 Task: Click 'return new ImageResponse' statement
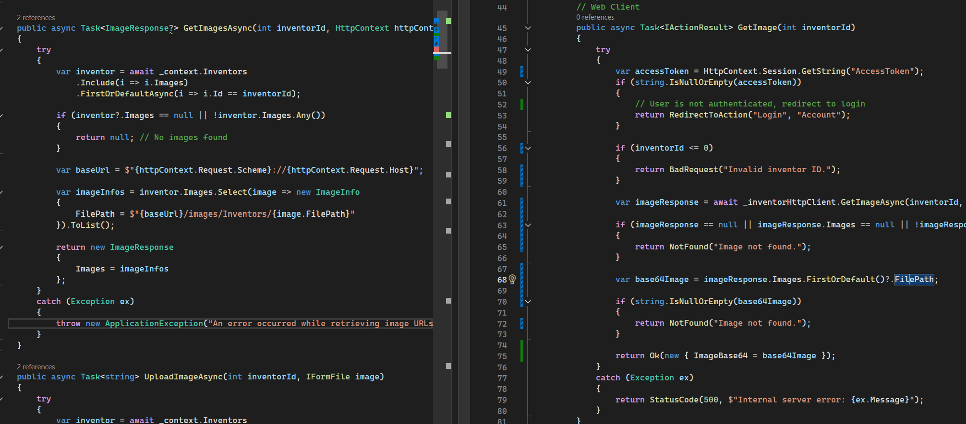tap(115, 247)
